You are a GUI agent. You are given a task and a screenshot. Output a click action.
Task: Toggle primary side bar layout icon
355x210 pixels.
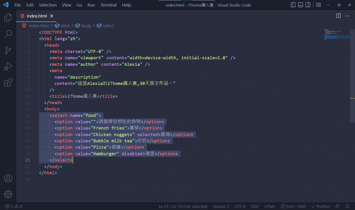(293, 5)
